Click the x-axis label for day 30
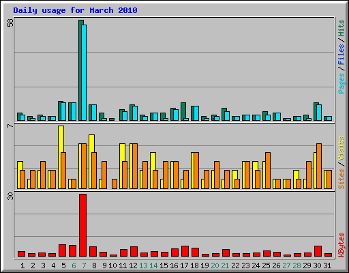349x273 pixels. click(x=317, y=265)
